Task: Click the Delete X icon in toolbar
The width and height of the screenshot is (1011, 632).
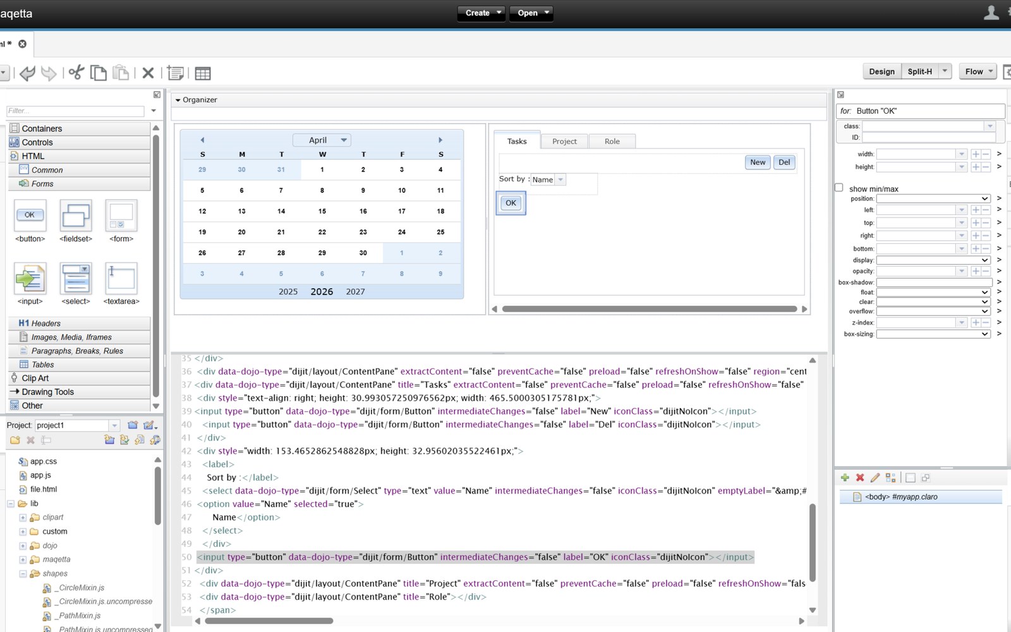Action: (x=148, y=73)
